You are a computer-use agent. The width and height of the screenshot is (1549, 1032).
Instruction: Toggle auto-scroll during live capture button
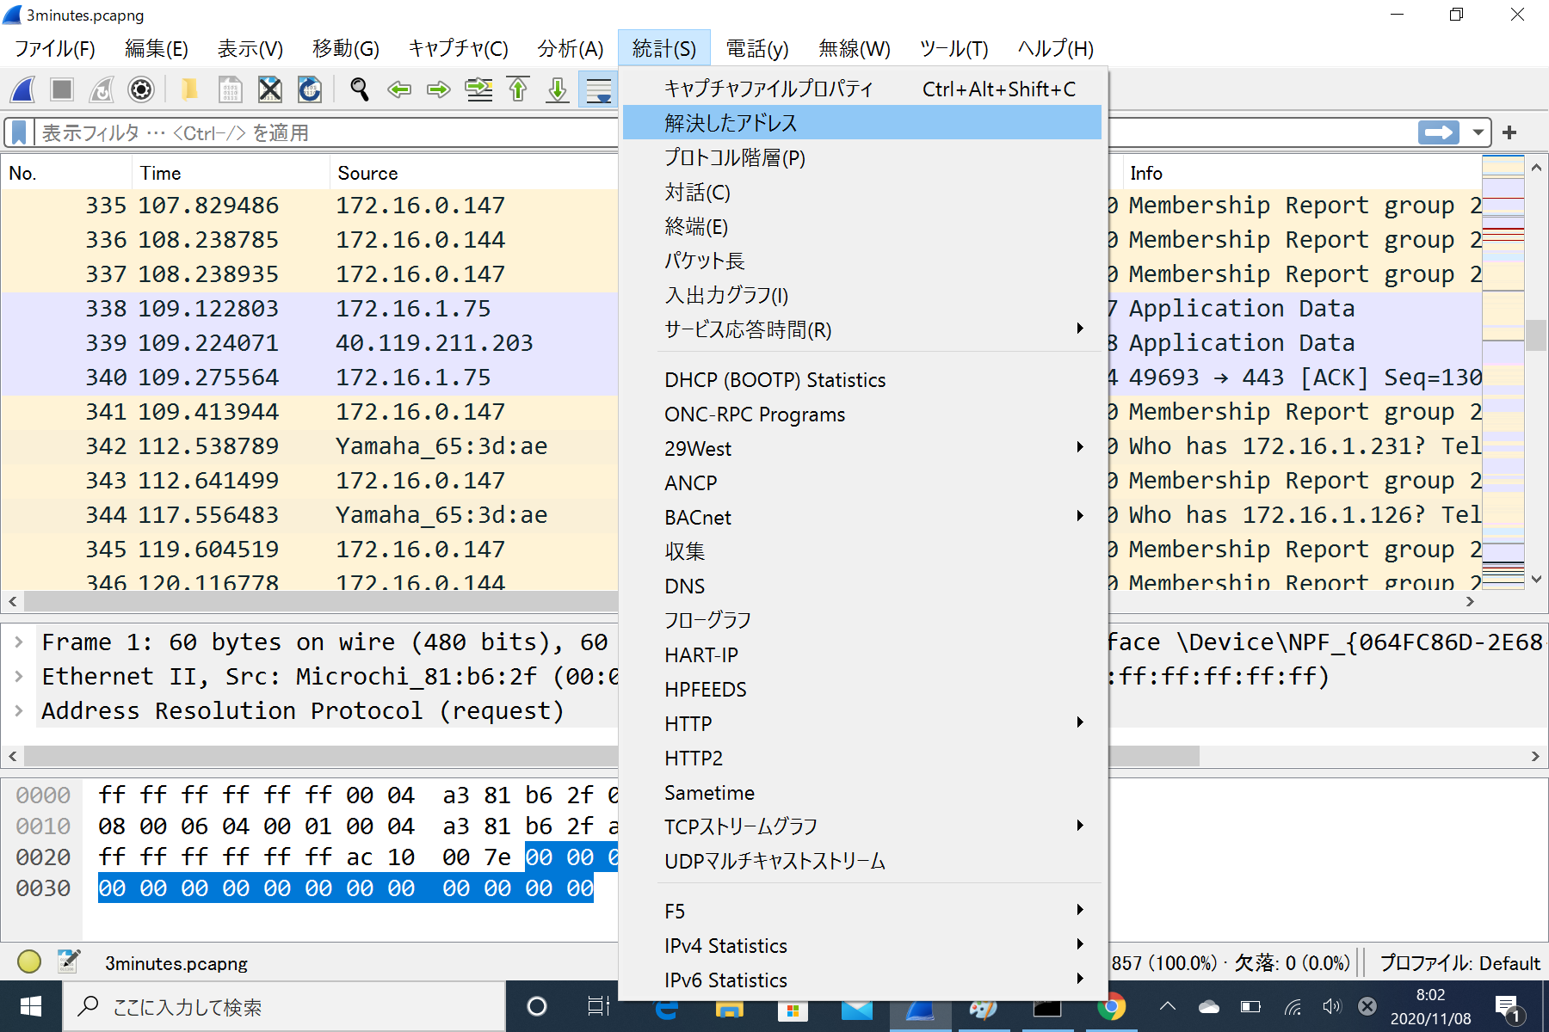598,89
